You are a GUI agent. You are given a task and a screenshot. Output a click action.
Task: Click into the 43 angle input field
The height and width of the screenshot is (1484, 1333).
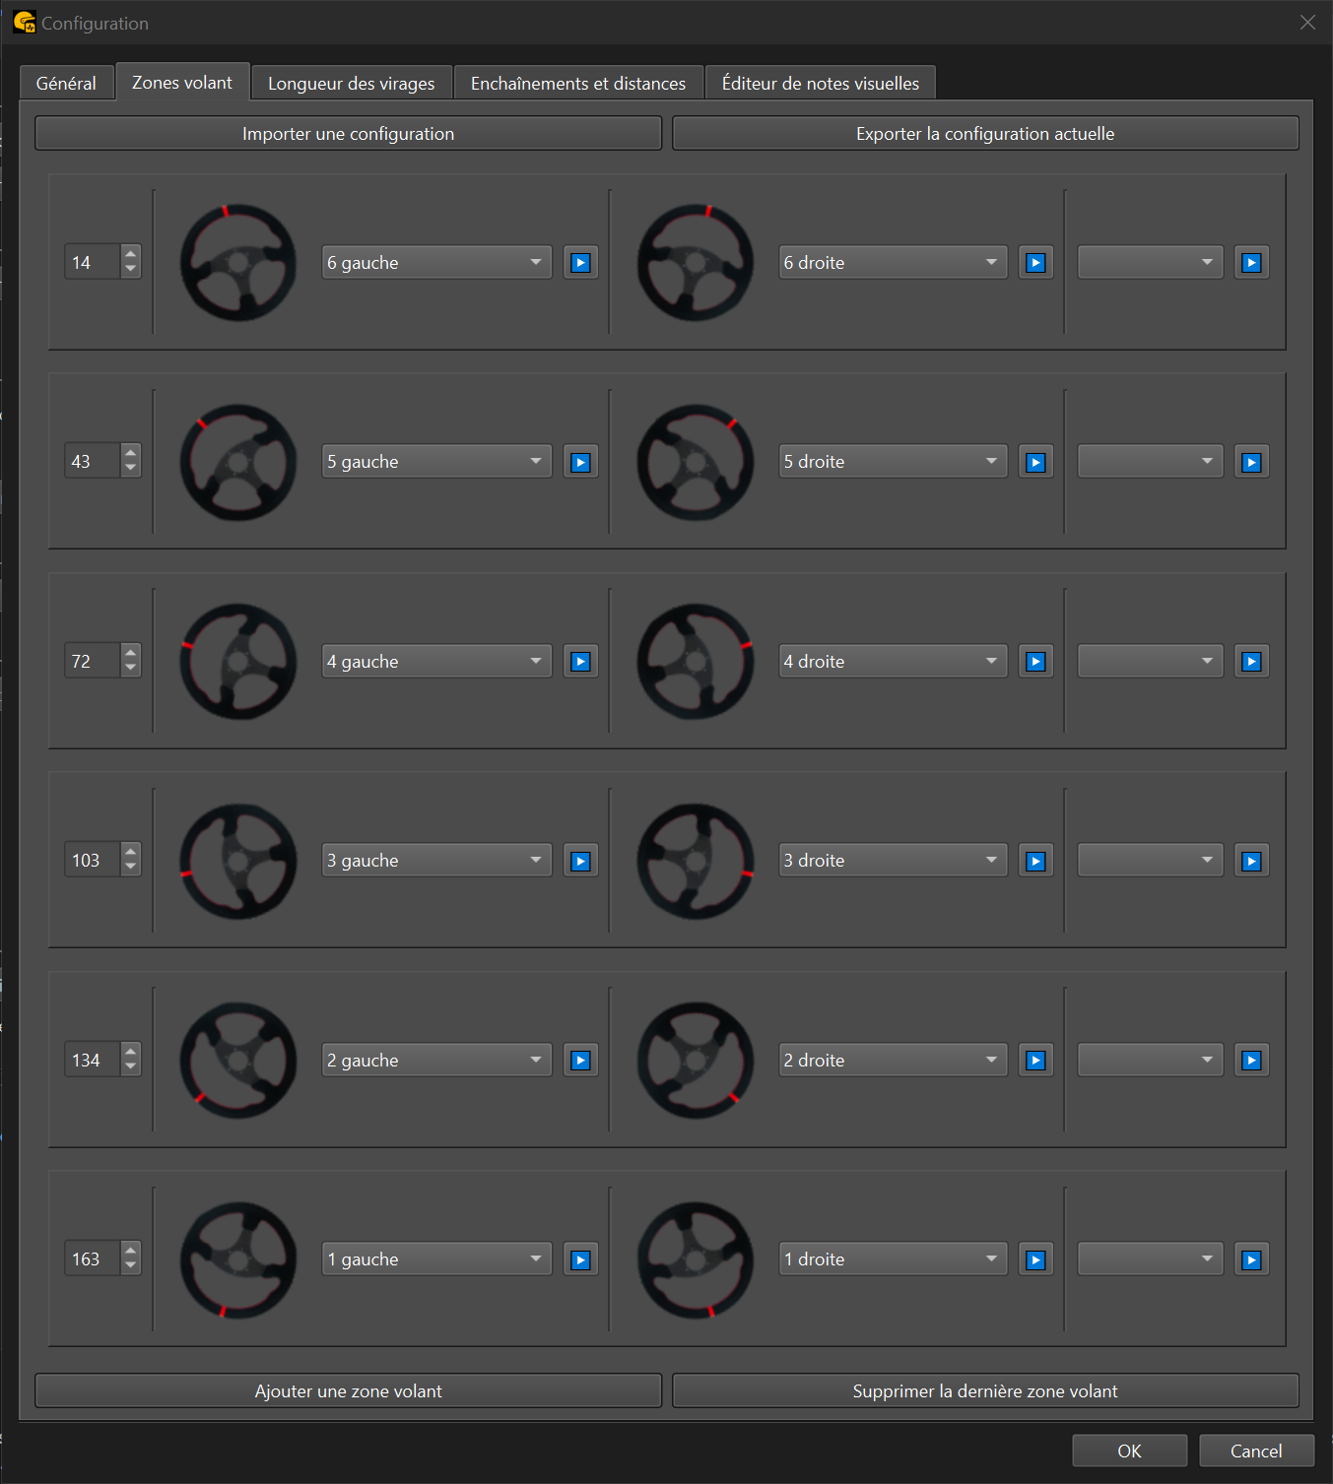pyautogui.click(x=93, y=462)
